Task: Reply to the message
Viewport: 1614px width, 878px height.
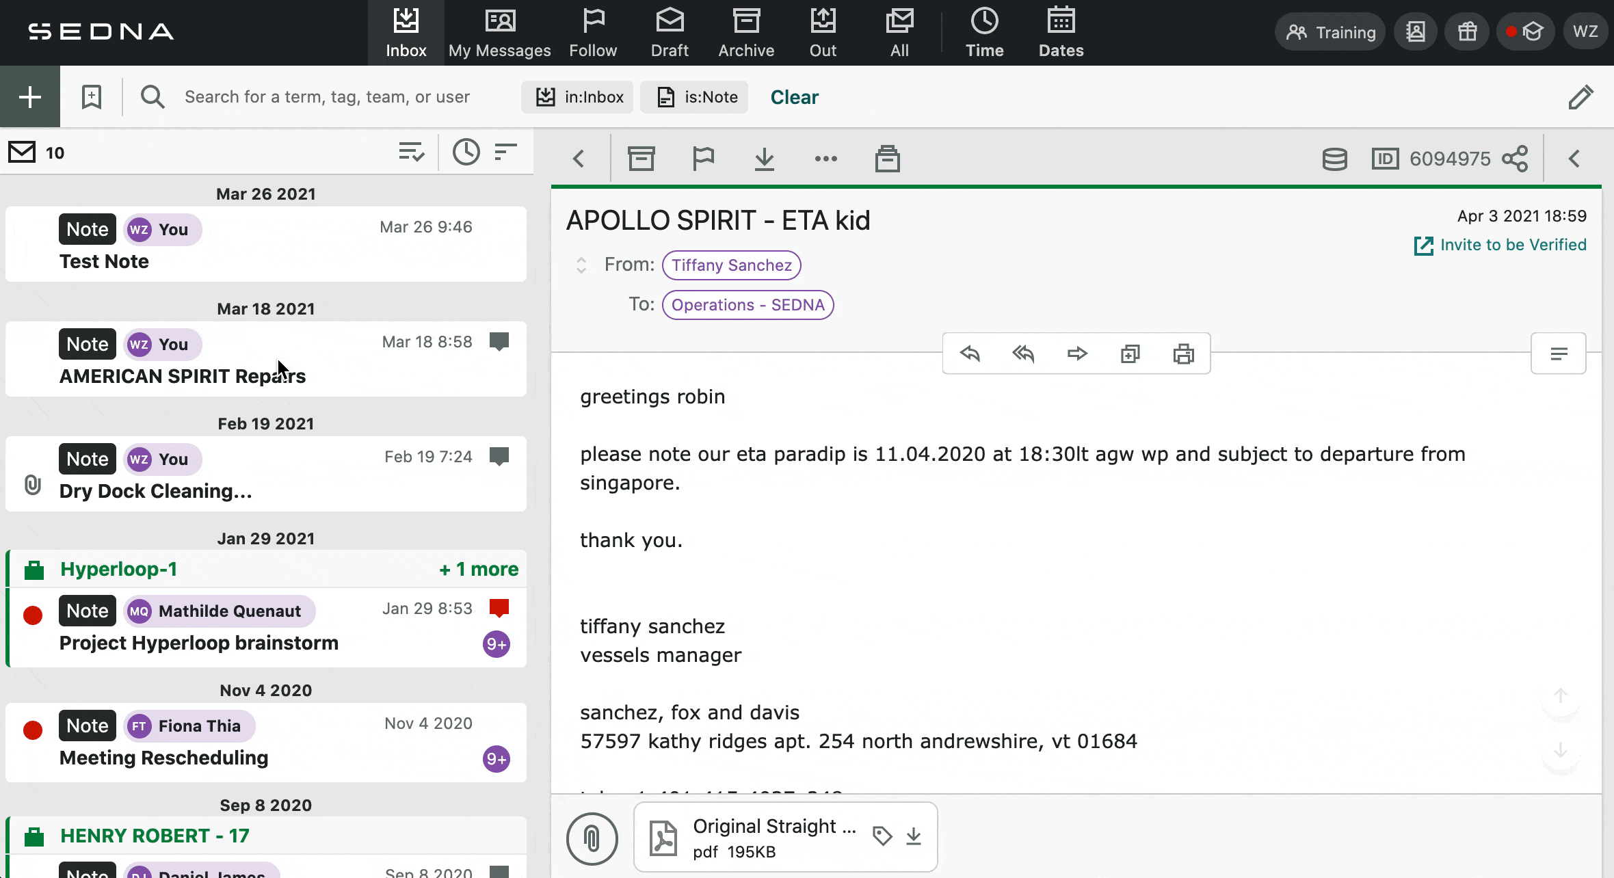Action: 970,354
